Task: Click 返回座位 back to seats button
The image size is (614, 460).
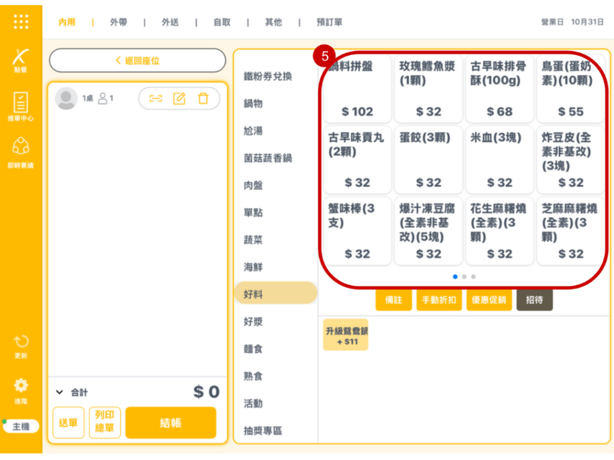Action: [137, 60]
